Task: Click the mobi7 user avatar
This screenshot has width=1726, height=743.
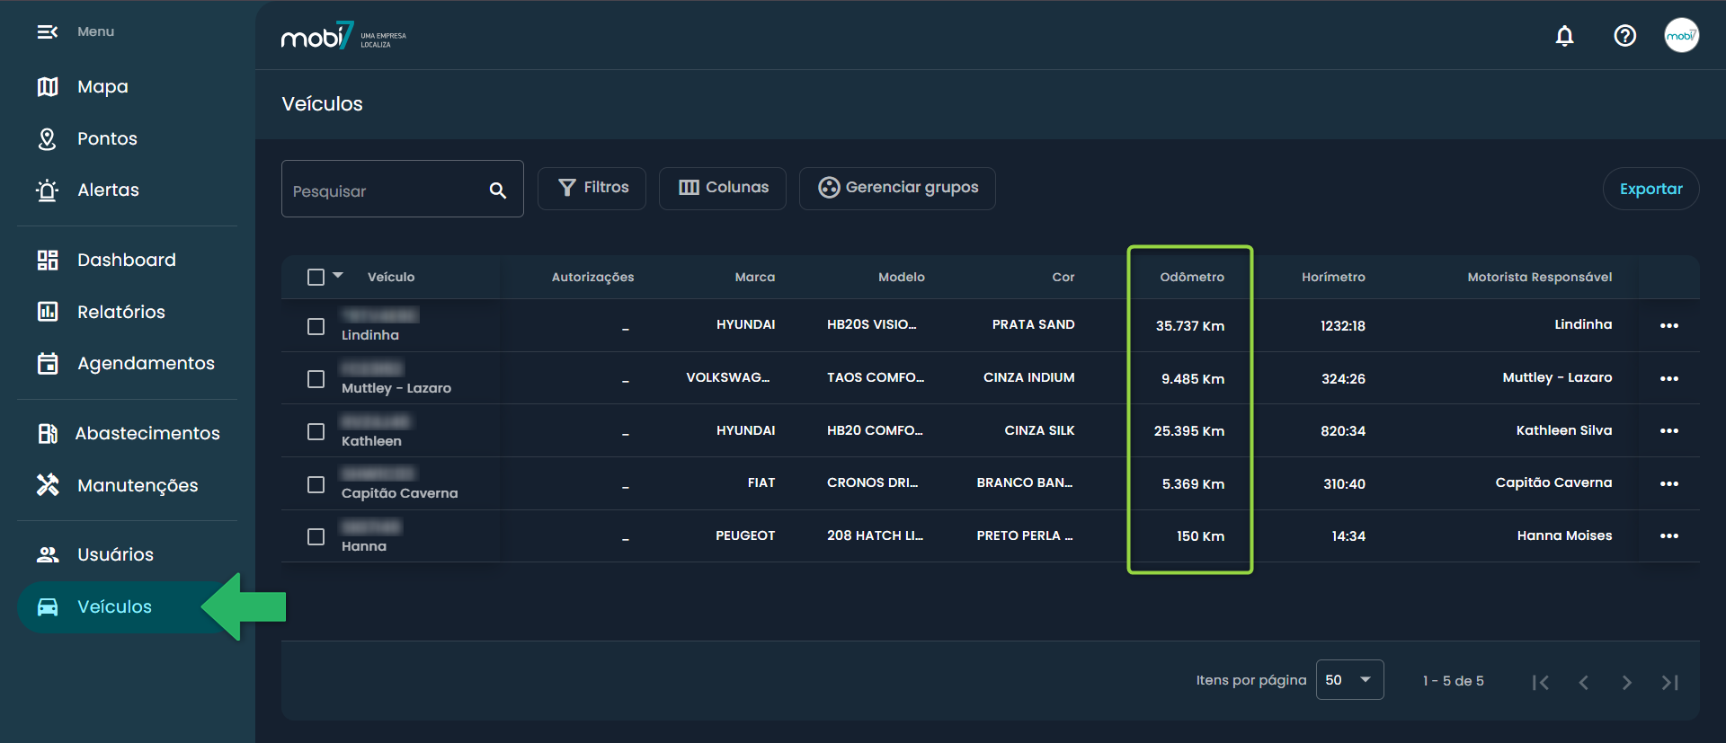Action: pos(1680,36)
